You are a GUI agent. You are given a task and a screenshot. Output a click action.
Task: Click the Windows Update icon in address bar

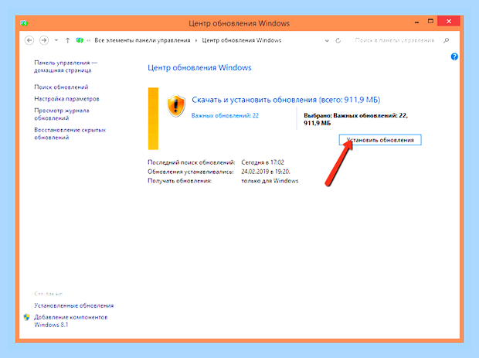80,40
